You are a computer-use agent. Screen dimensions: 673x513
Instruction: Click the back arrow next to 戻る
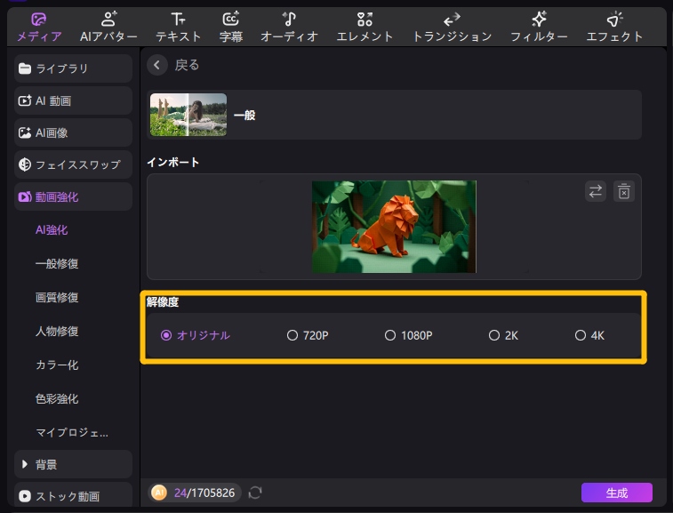pyautogui.click(x=158, y=65)
